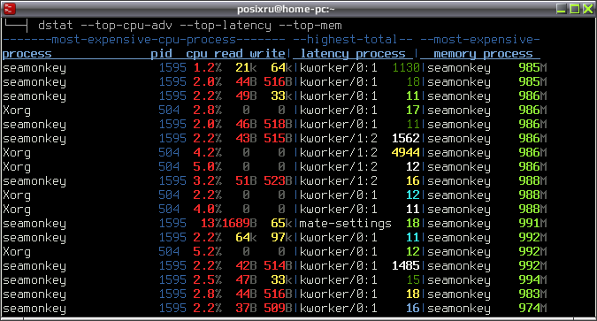Select the Xorg cpu value 4.0%
Screen dimensions: 597x321
(x=208, y=210)
